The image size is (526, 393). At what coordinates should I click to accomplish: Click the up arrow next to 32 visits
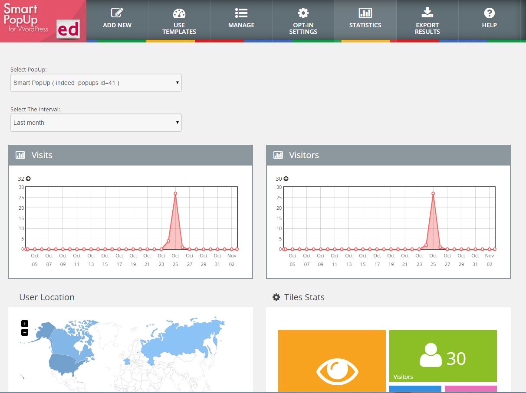28,179
